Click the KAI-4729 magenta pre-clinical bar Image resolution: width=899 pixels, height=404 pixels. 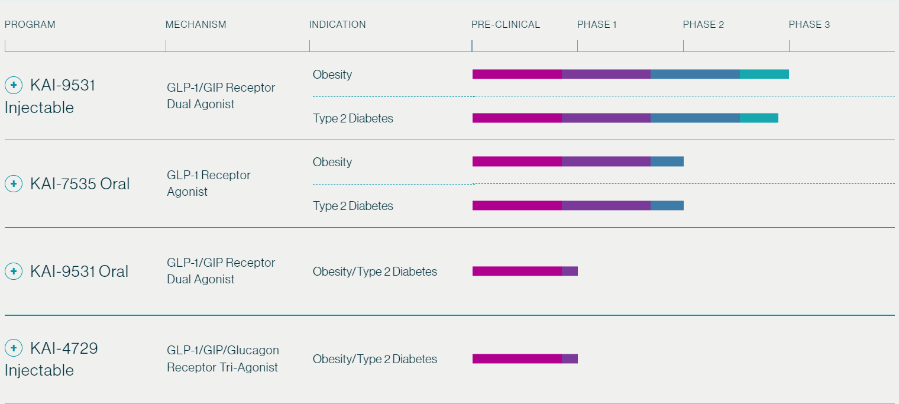[x=517, y=359]
